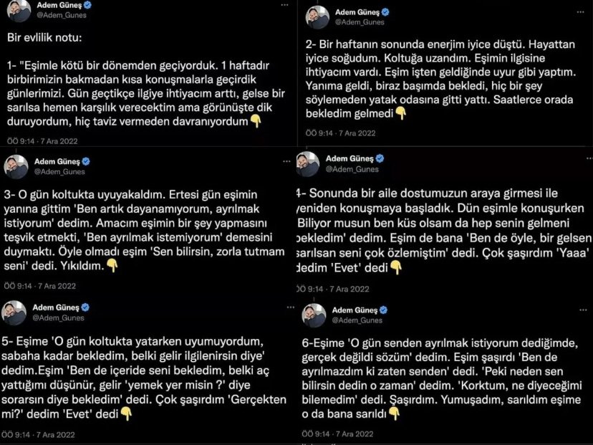Click the @Adem_Gunes handle on tweet 5
Screen dimensions: 593x445
tap(57, 317)
